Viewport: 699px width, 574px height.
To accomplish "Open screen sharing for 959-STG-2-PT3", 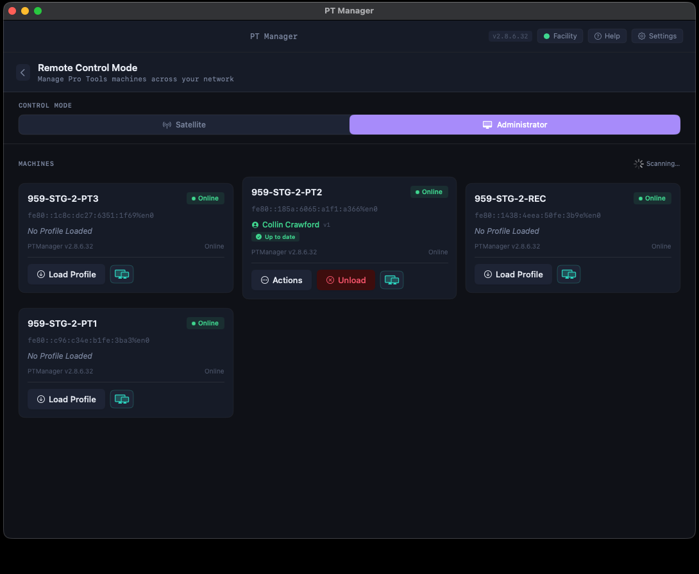I will click(122, 274).
